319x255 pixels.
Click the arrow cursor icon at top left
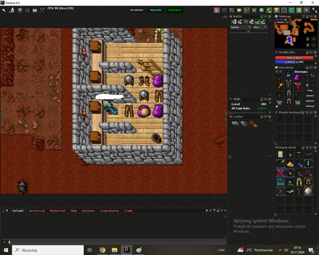[x=4, y=10]
